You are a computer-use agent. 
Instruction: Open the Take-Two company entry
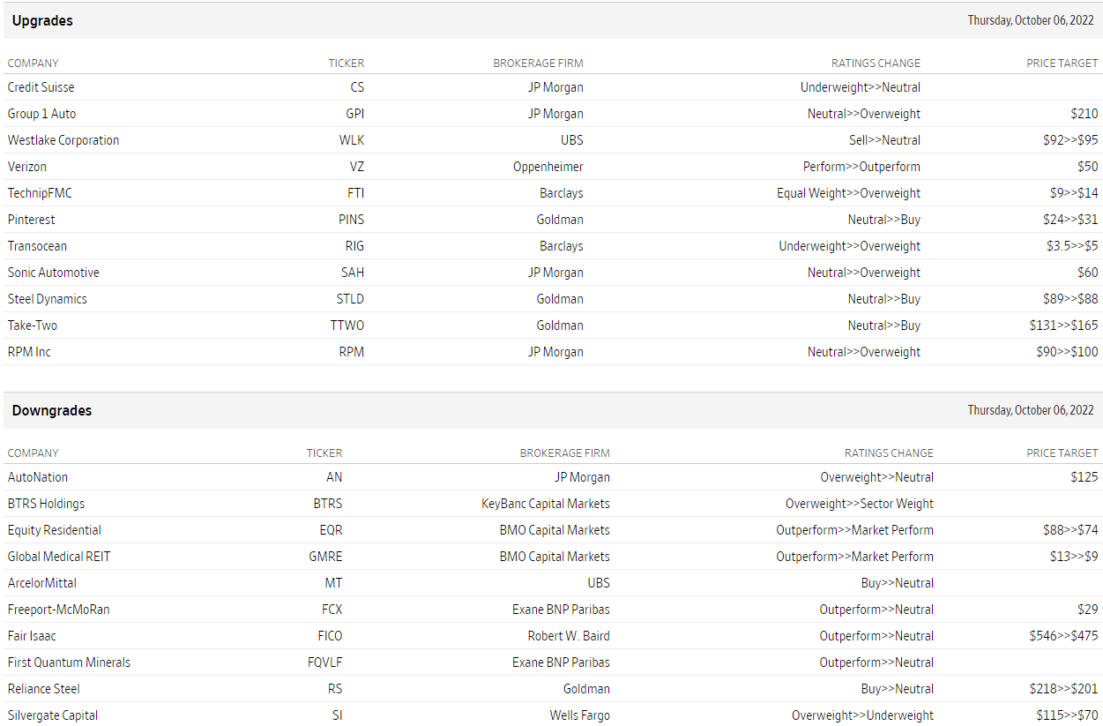point(33,326)
